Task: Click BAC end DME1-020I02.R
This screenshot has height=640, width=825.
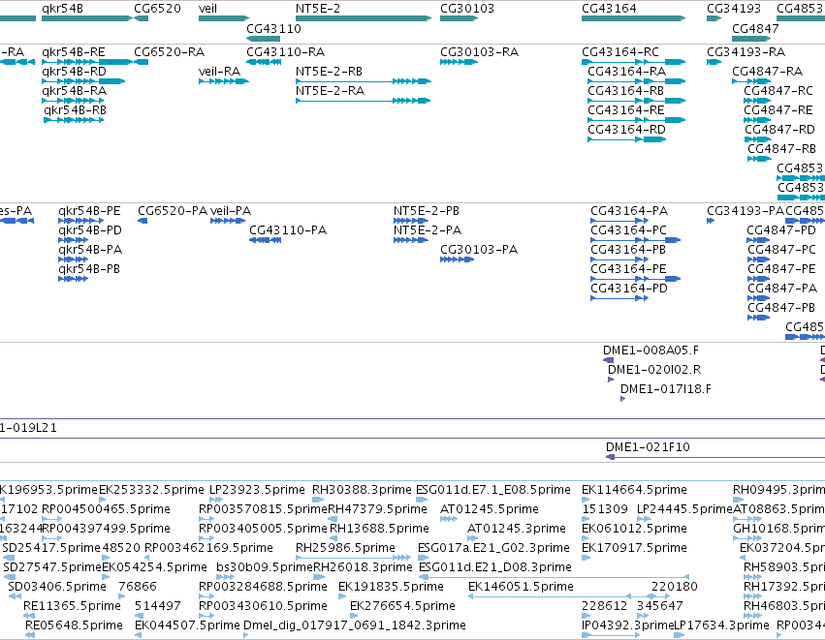Action: (x=611, y=380)
